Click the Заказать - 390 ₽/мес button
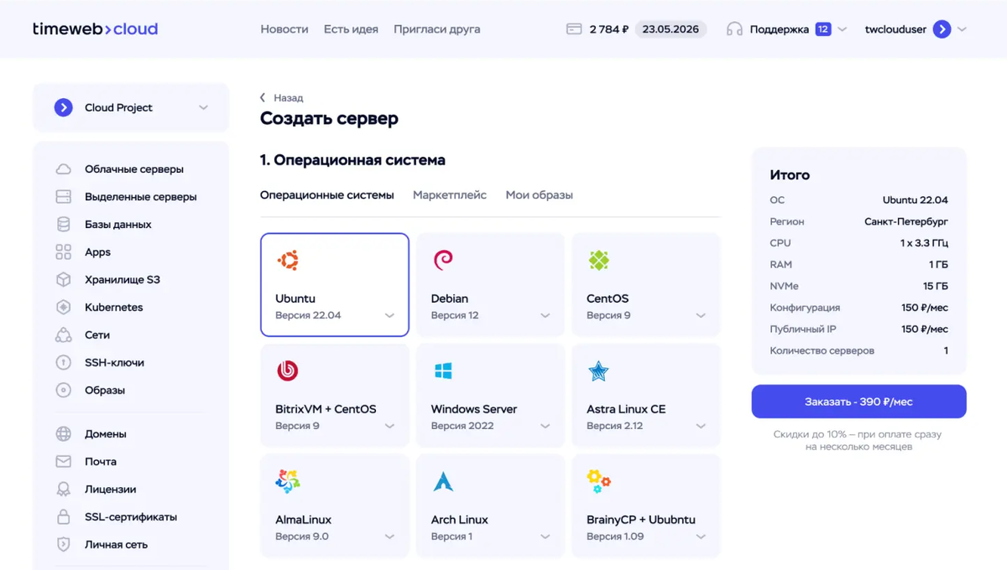Screen dimensions: 1007x570 (858, 402)
